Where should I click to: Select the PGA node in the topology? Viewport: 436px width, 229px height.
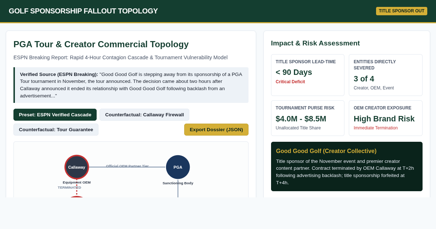coord(178,167)
